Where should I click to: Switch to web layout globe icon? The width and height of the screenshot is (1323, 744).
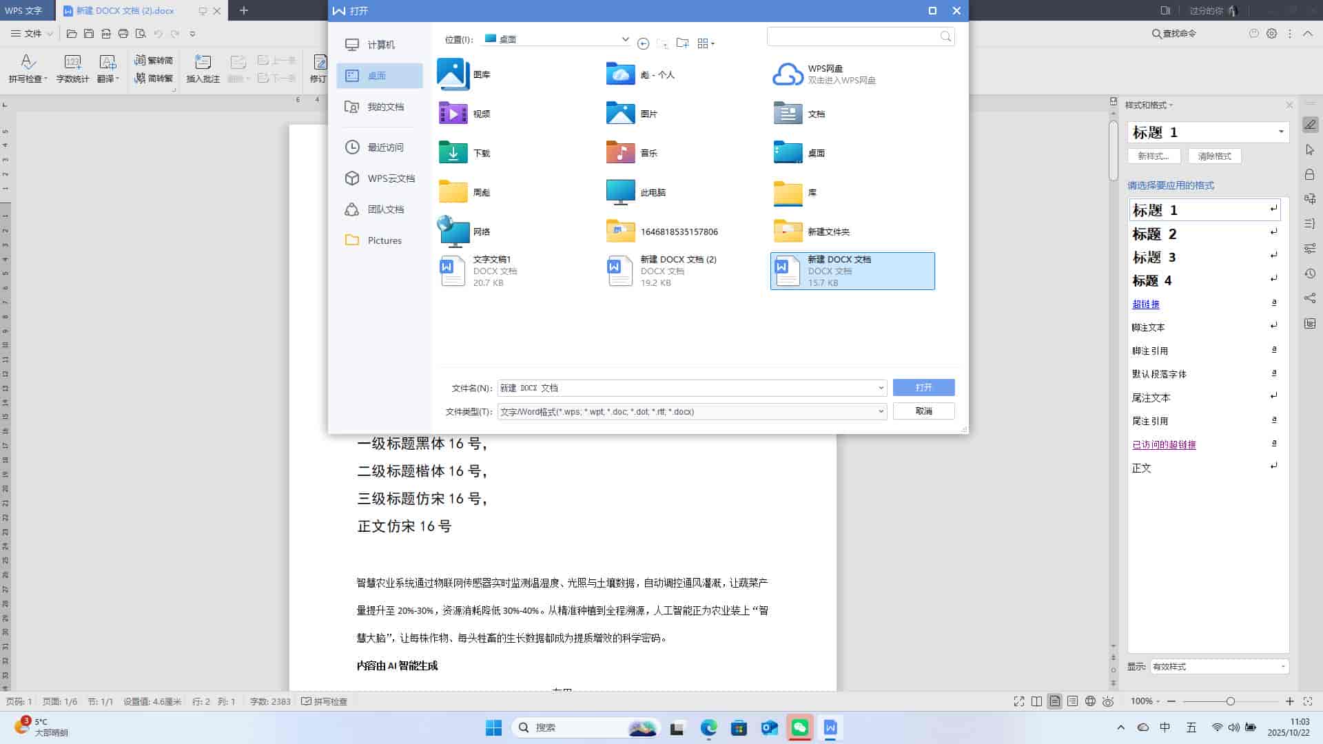pos(1090,701)
